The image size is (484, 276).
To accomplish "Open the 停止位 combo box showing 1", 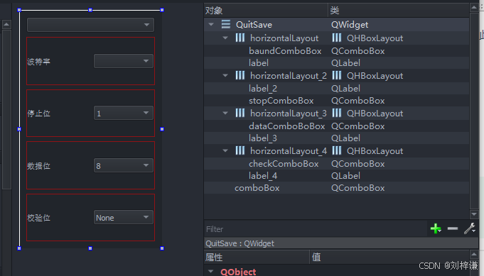I will [124, 113].
